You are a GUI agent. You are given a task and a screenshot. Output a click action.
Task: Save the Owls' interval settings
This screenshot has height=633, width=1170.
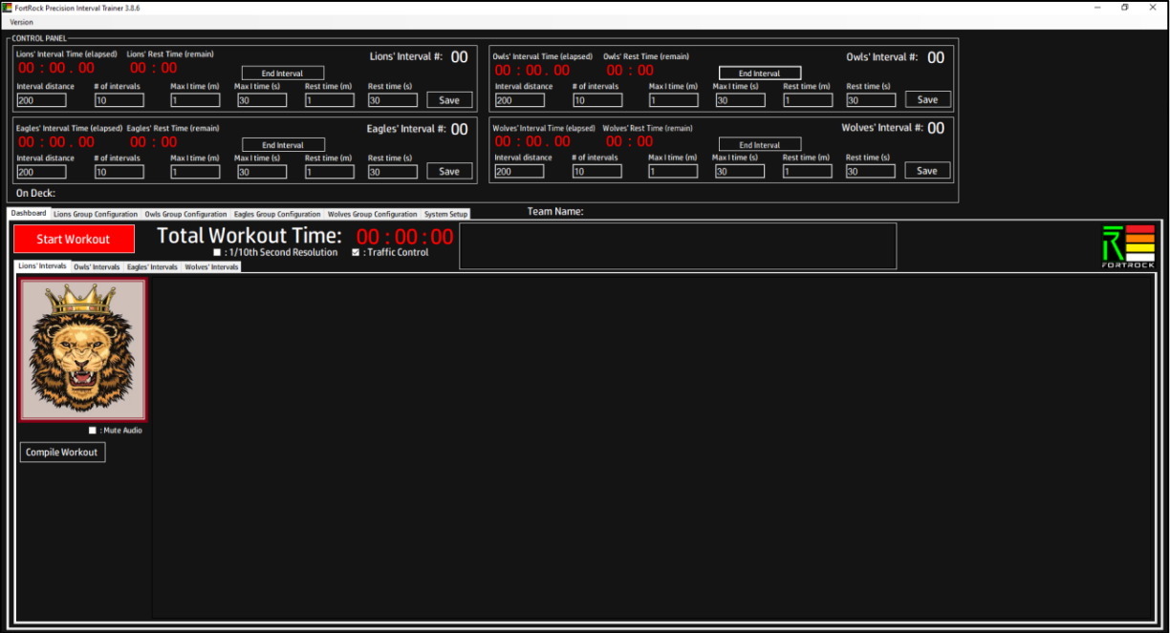927,99
